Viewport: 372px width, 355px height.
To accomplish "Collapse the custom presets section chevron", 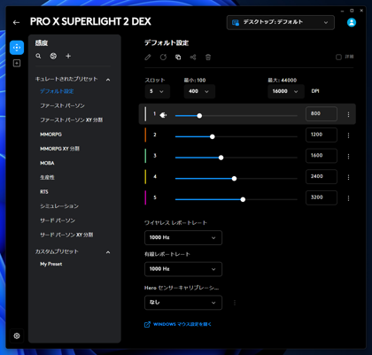I will [x=108, y=252].
